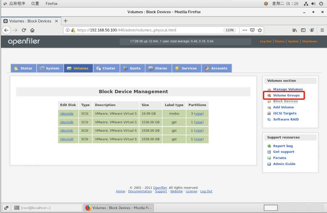Open the Firefox hamburger menu

click(322, 30)
